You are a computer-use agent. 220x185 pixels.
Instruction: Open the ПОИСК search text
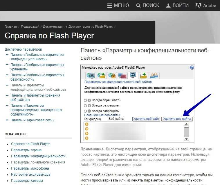point(151,6)
